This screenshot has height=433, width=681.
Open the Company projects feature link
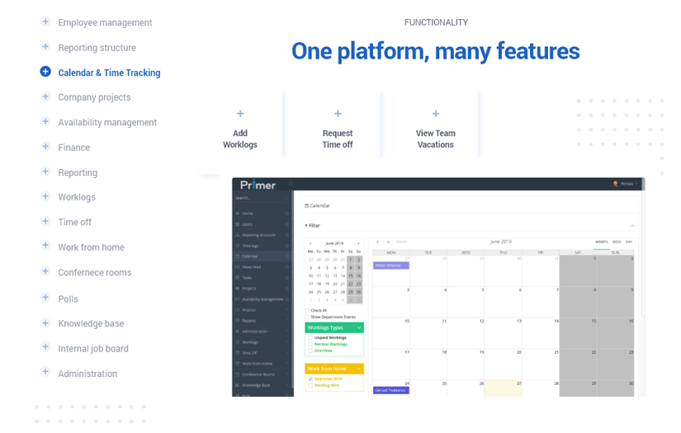[94, 97]
